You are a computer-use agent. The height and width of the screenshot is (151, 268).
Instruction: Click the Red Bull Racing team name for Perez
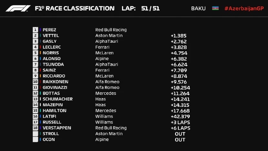coord(111,30)
